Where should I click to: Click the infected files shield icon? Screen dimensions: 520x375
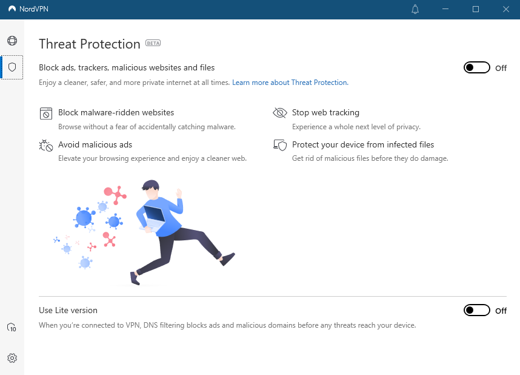tap(279, 145)
